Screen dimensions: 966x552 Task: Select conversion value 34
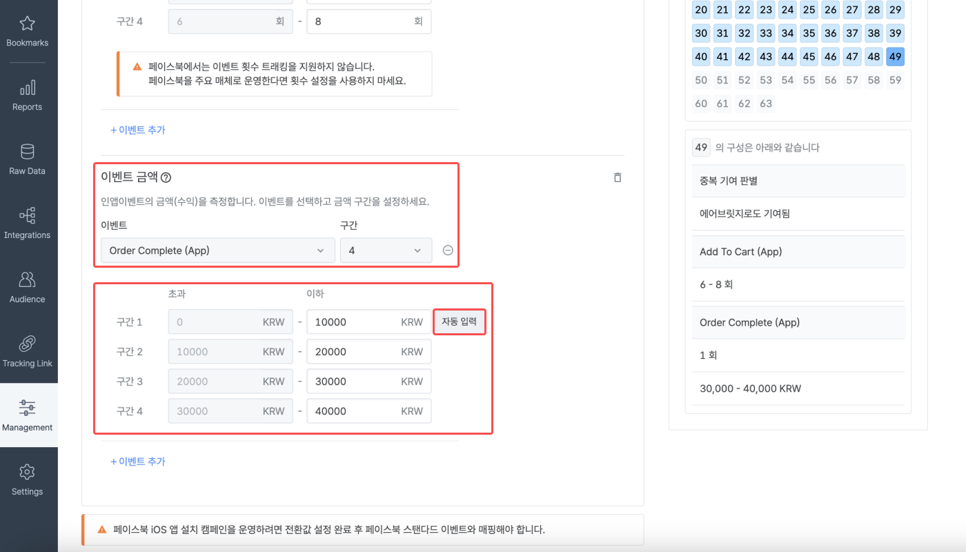click(x=787, y=33)
